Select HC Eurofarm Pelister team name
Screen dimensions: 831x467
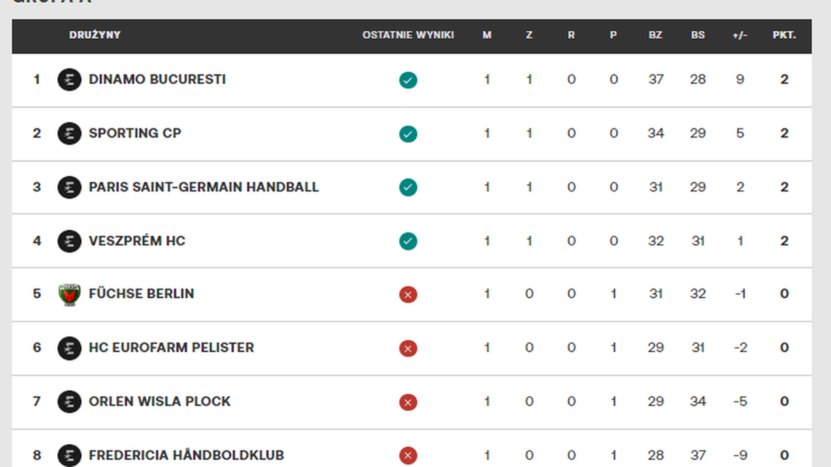coord(171,347)
